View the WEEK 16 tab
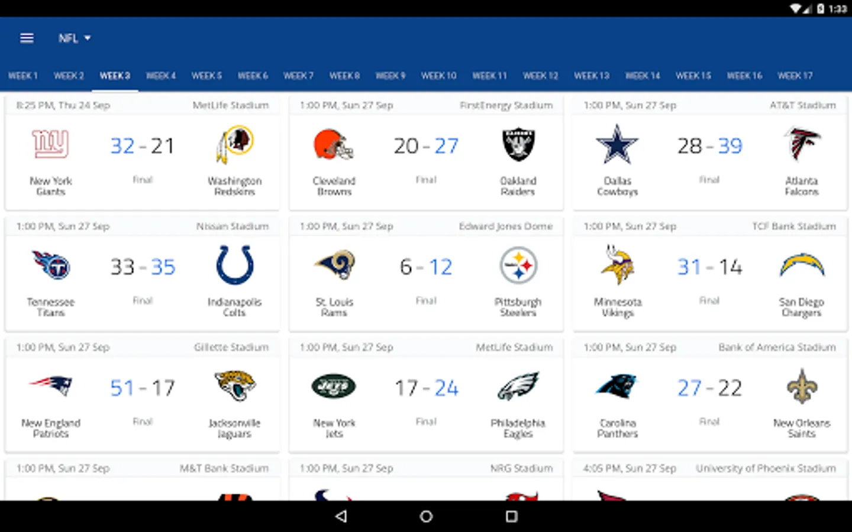 click(744, 76)
